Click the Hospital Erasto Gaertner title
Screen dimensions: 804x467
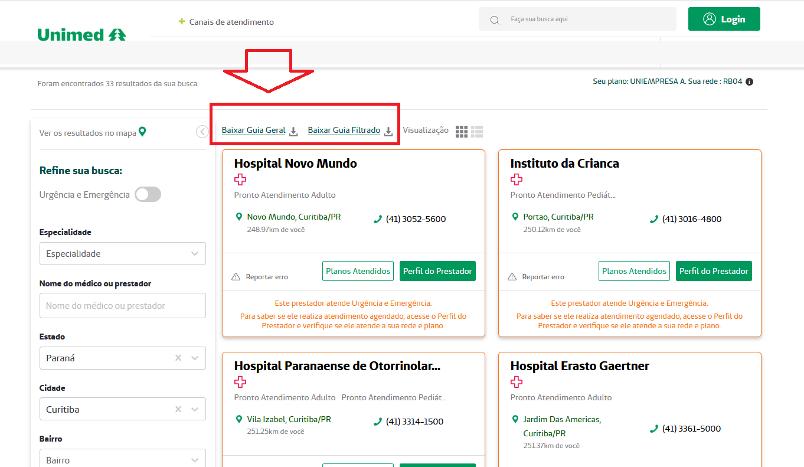click(580, 366)
